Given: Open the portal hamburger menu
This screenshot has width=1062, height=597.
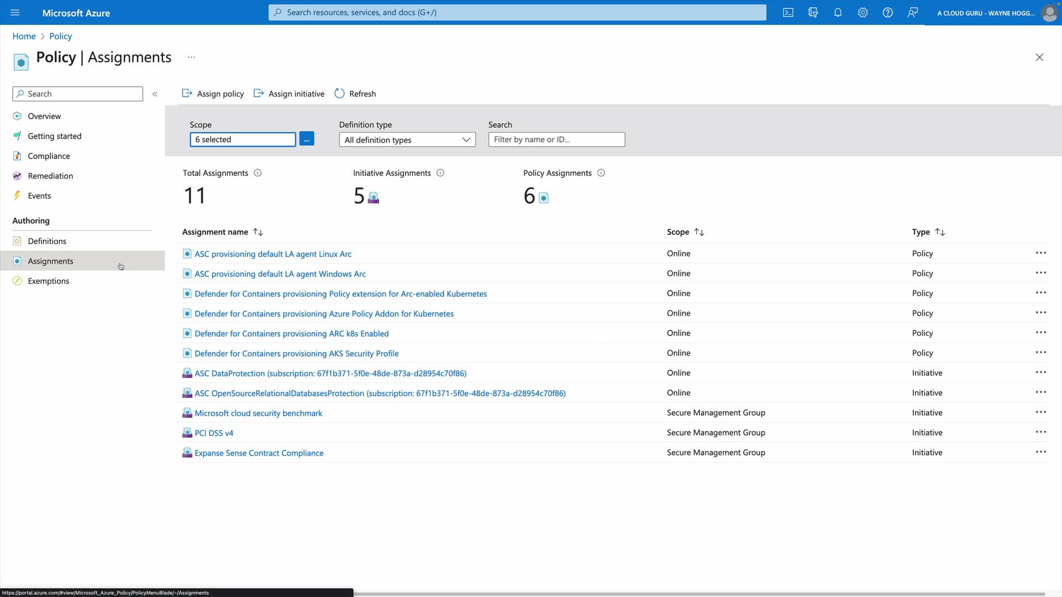Looking at the screenshot, I should coord(15,13).
